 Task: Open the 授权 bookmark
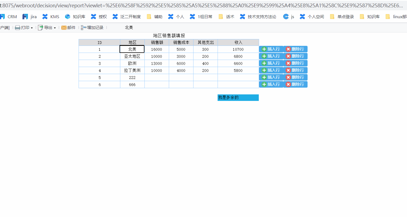[99, 17]
